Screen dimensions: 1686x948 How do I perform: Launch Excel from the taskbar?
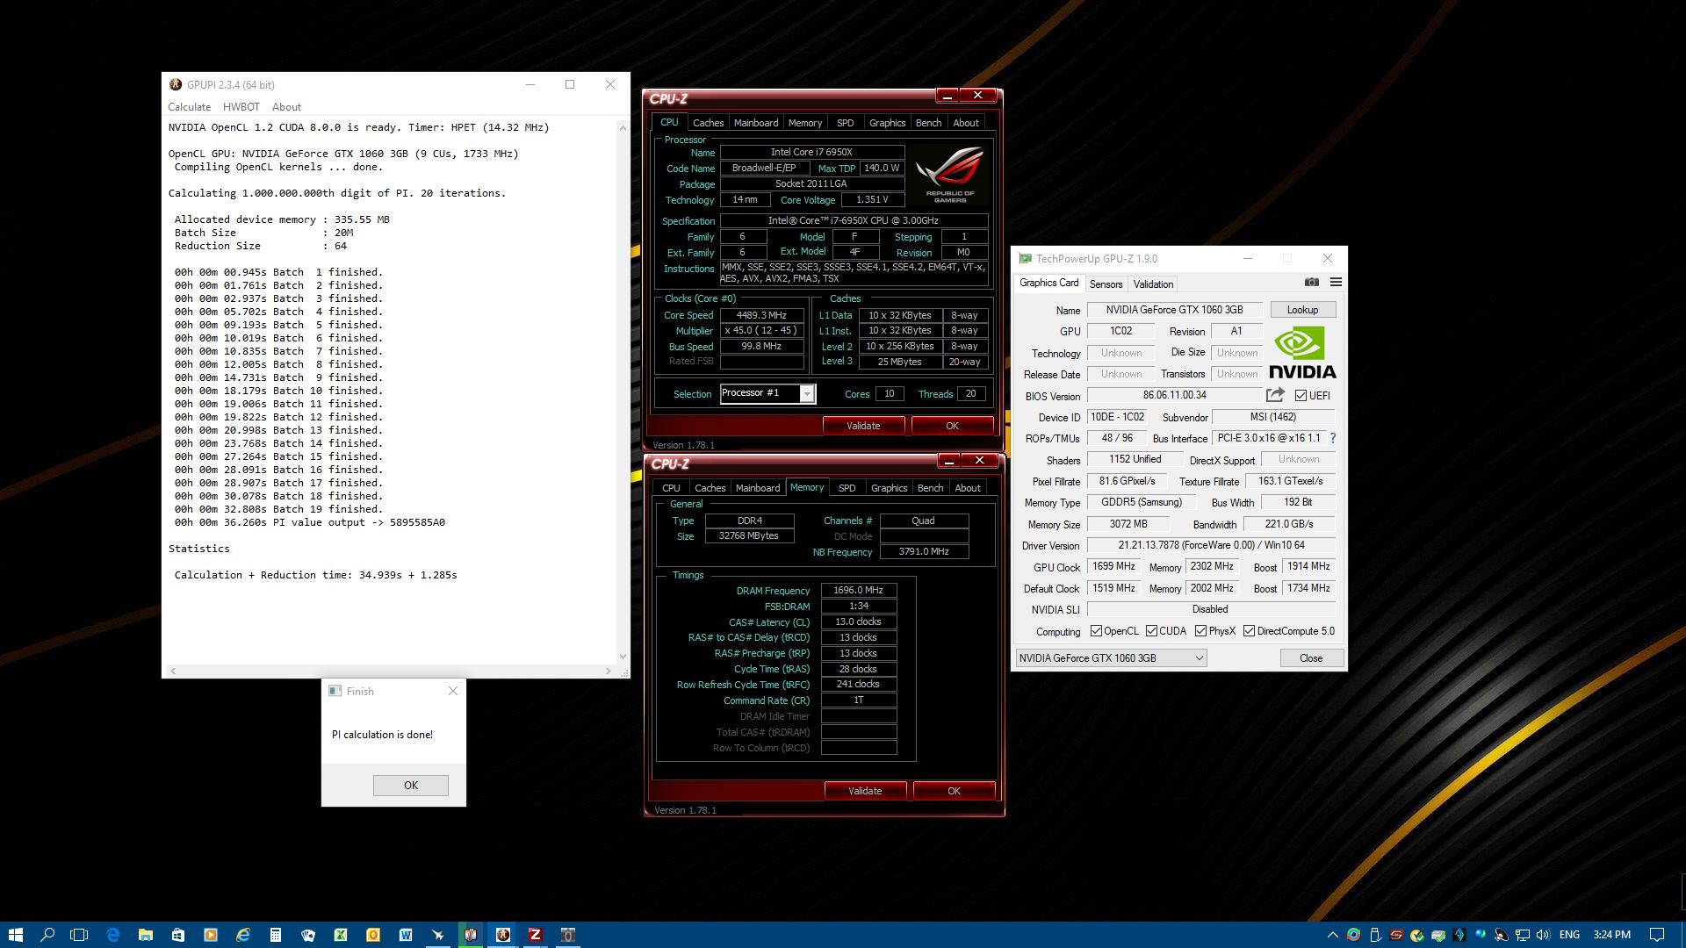[x=340, y=935]
